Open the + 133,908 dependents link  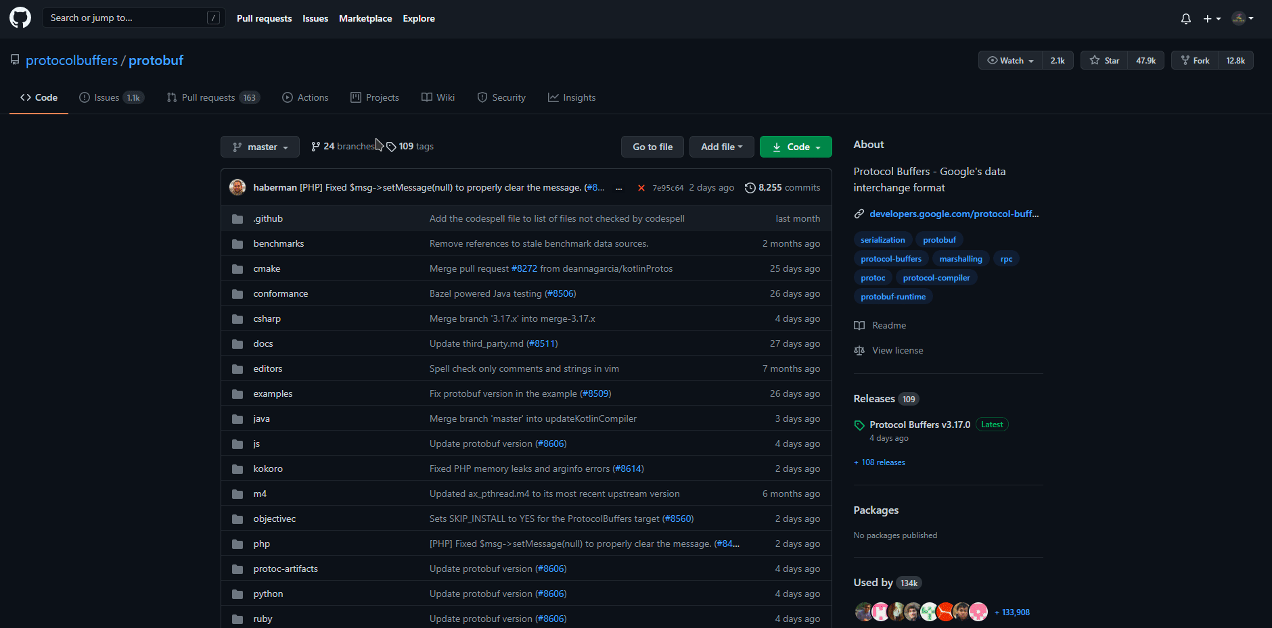click(x=1012, y=612)
